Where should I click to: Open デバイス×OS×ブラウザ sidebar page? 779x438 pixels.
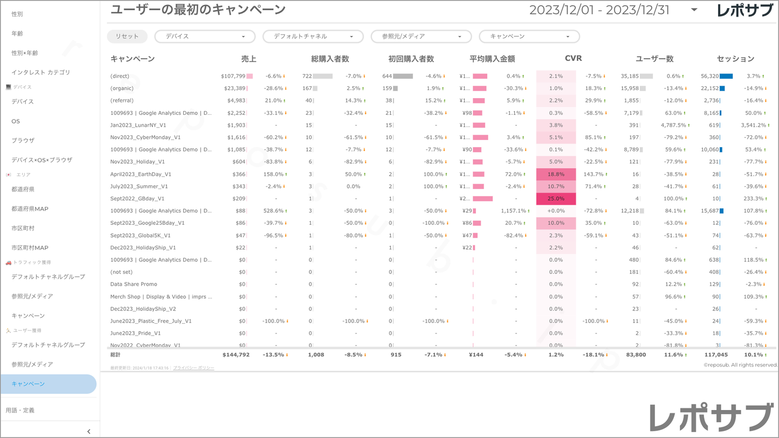click(42, 160)
